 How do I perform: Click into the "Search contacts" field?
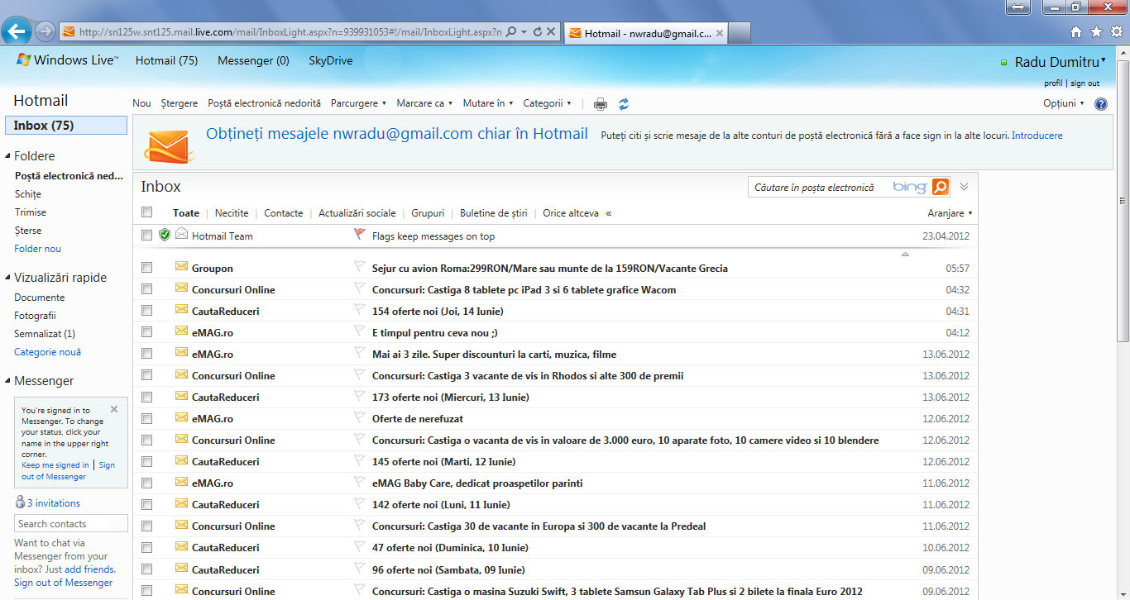point(71,523)
